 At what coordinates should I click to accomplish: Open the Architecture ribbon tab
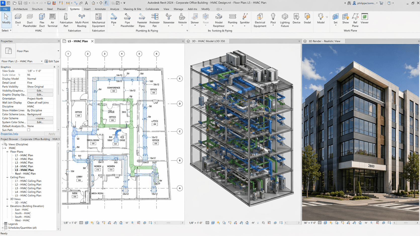(20, 9)
